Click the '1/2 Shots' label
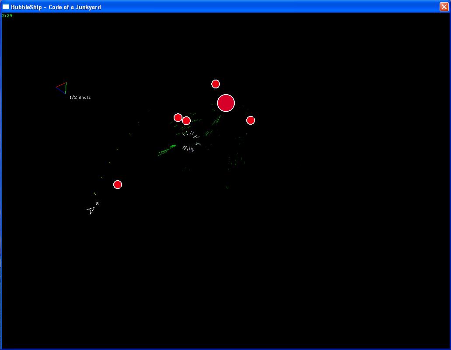The width and height of the screenshot is (451, 350). point(80,98)
